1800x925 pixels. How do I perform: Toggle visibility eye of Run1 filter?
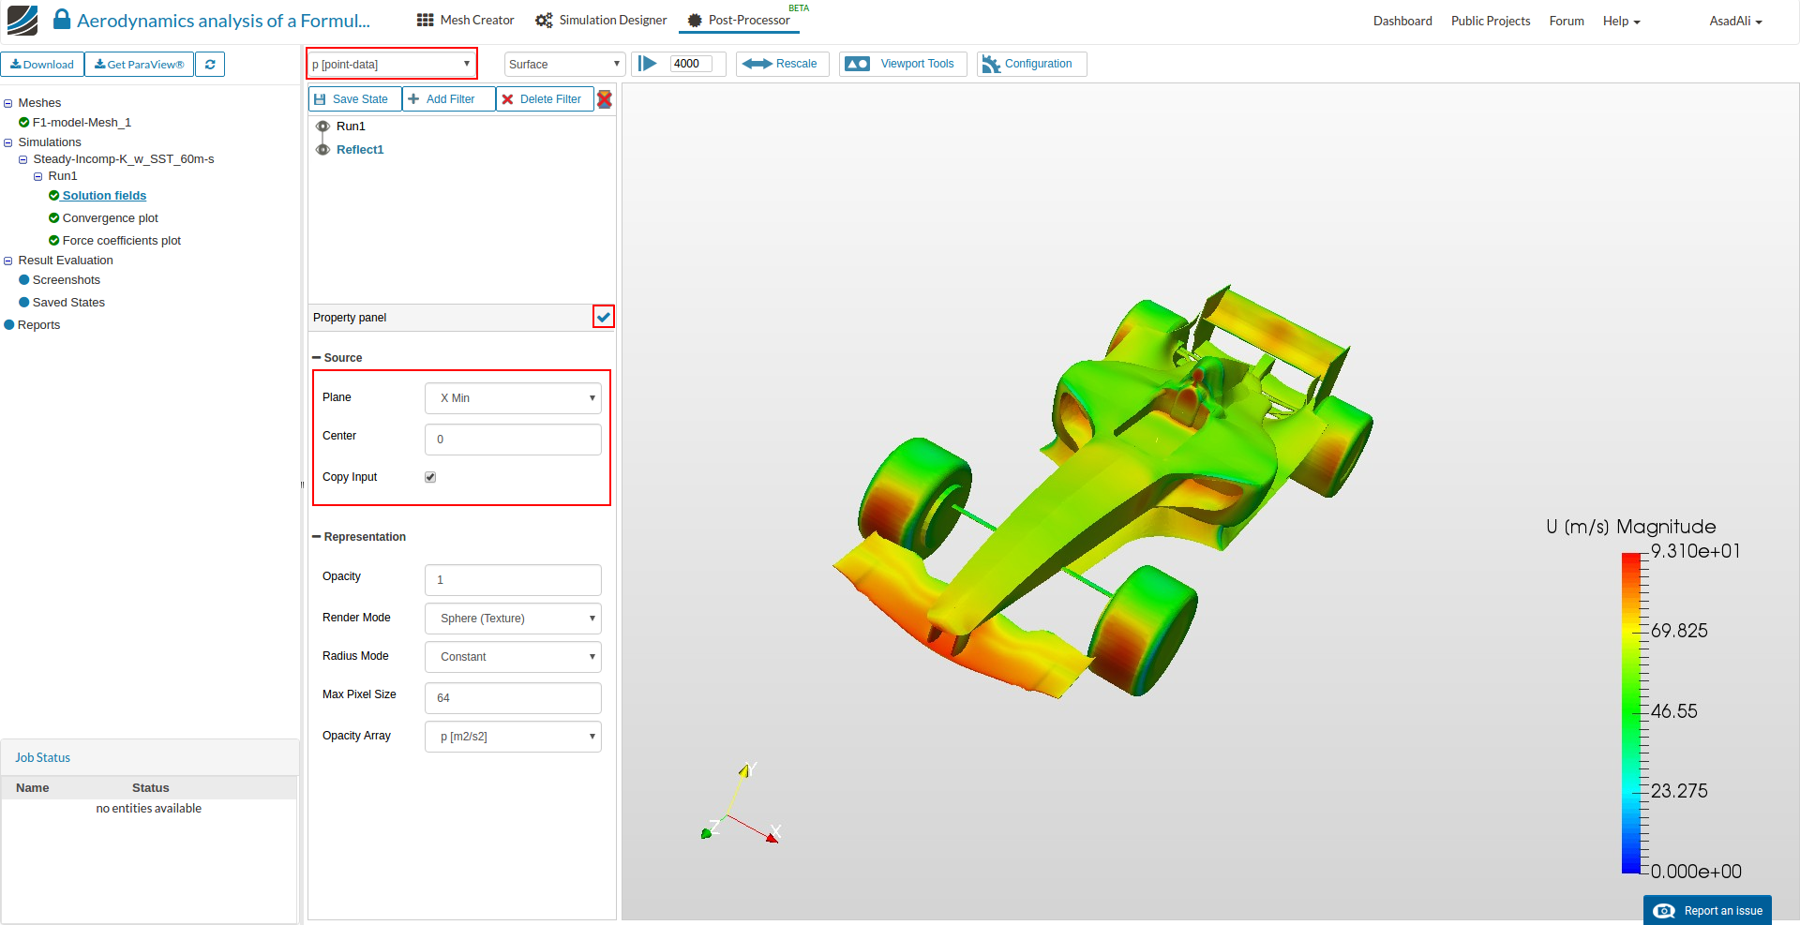322,127
